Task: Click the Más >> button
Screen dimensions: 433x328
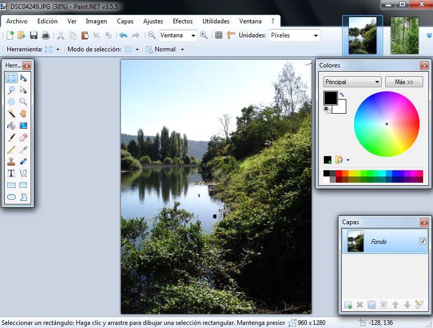Action: click(404, 82)
